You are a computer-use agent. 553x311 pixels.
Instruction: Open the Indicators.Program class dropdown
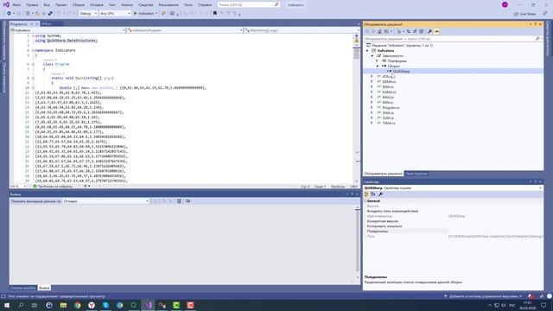185,30
